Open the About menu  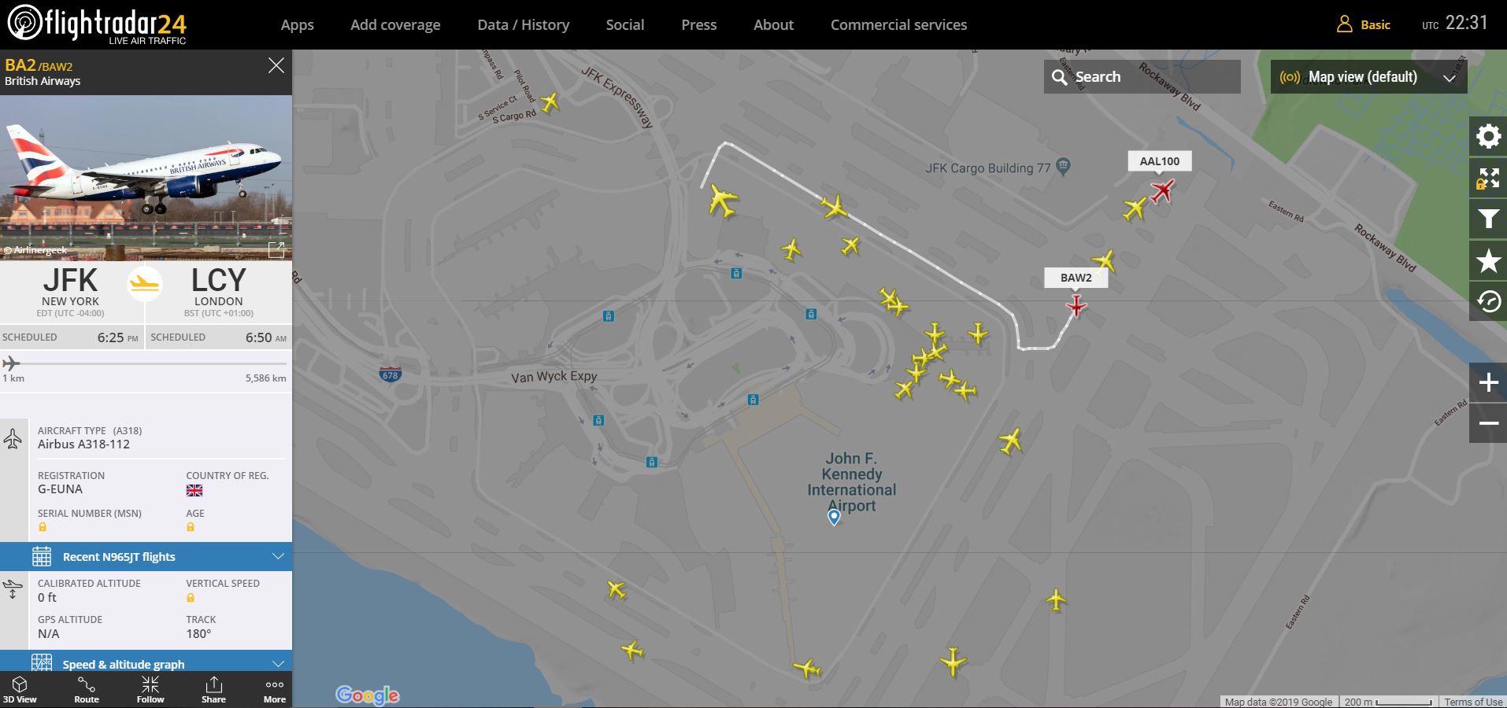(774, 24)
